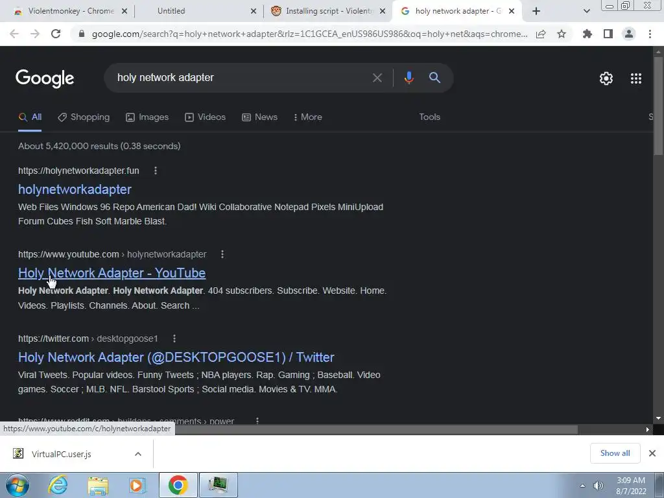This screenshot has width=664, height=498.
Task: Switch to the Installing script tab
Action: pos(329,11)
